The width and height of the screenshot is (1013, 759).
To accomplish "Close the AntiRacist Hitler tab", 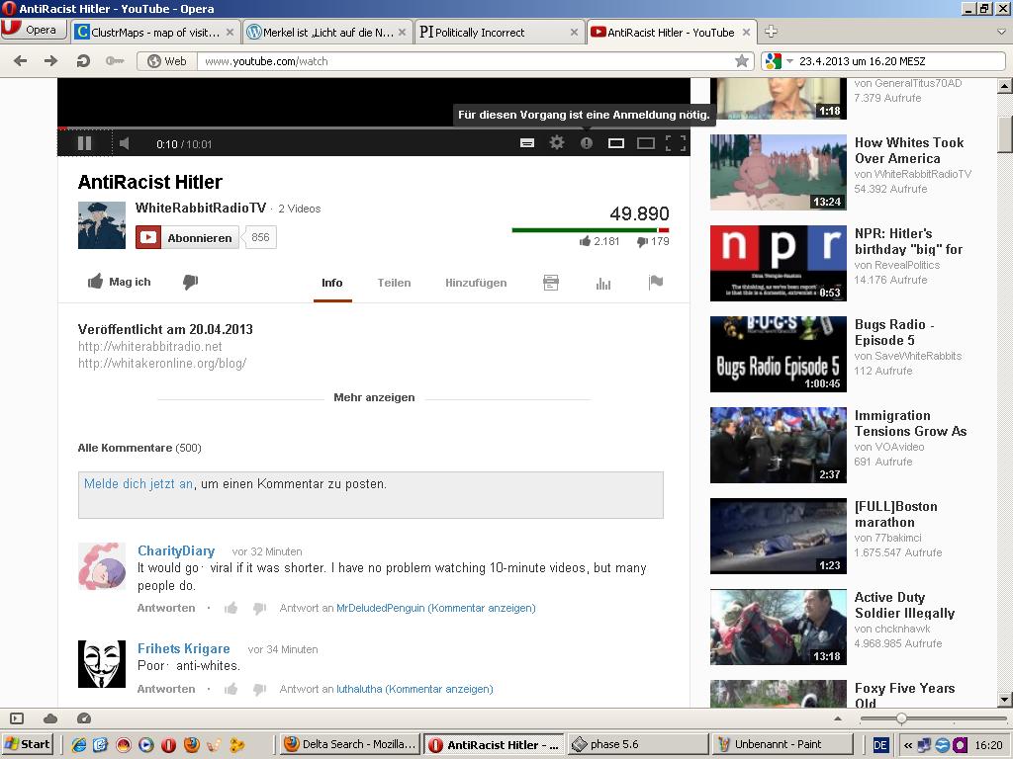I will [x=746, y=33].
